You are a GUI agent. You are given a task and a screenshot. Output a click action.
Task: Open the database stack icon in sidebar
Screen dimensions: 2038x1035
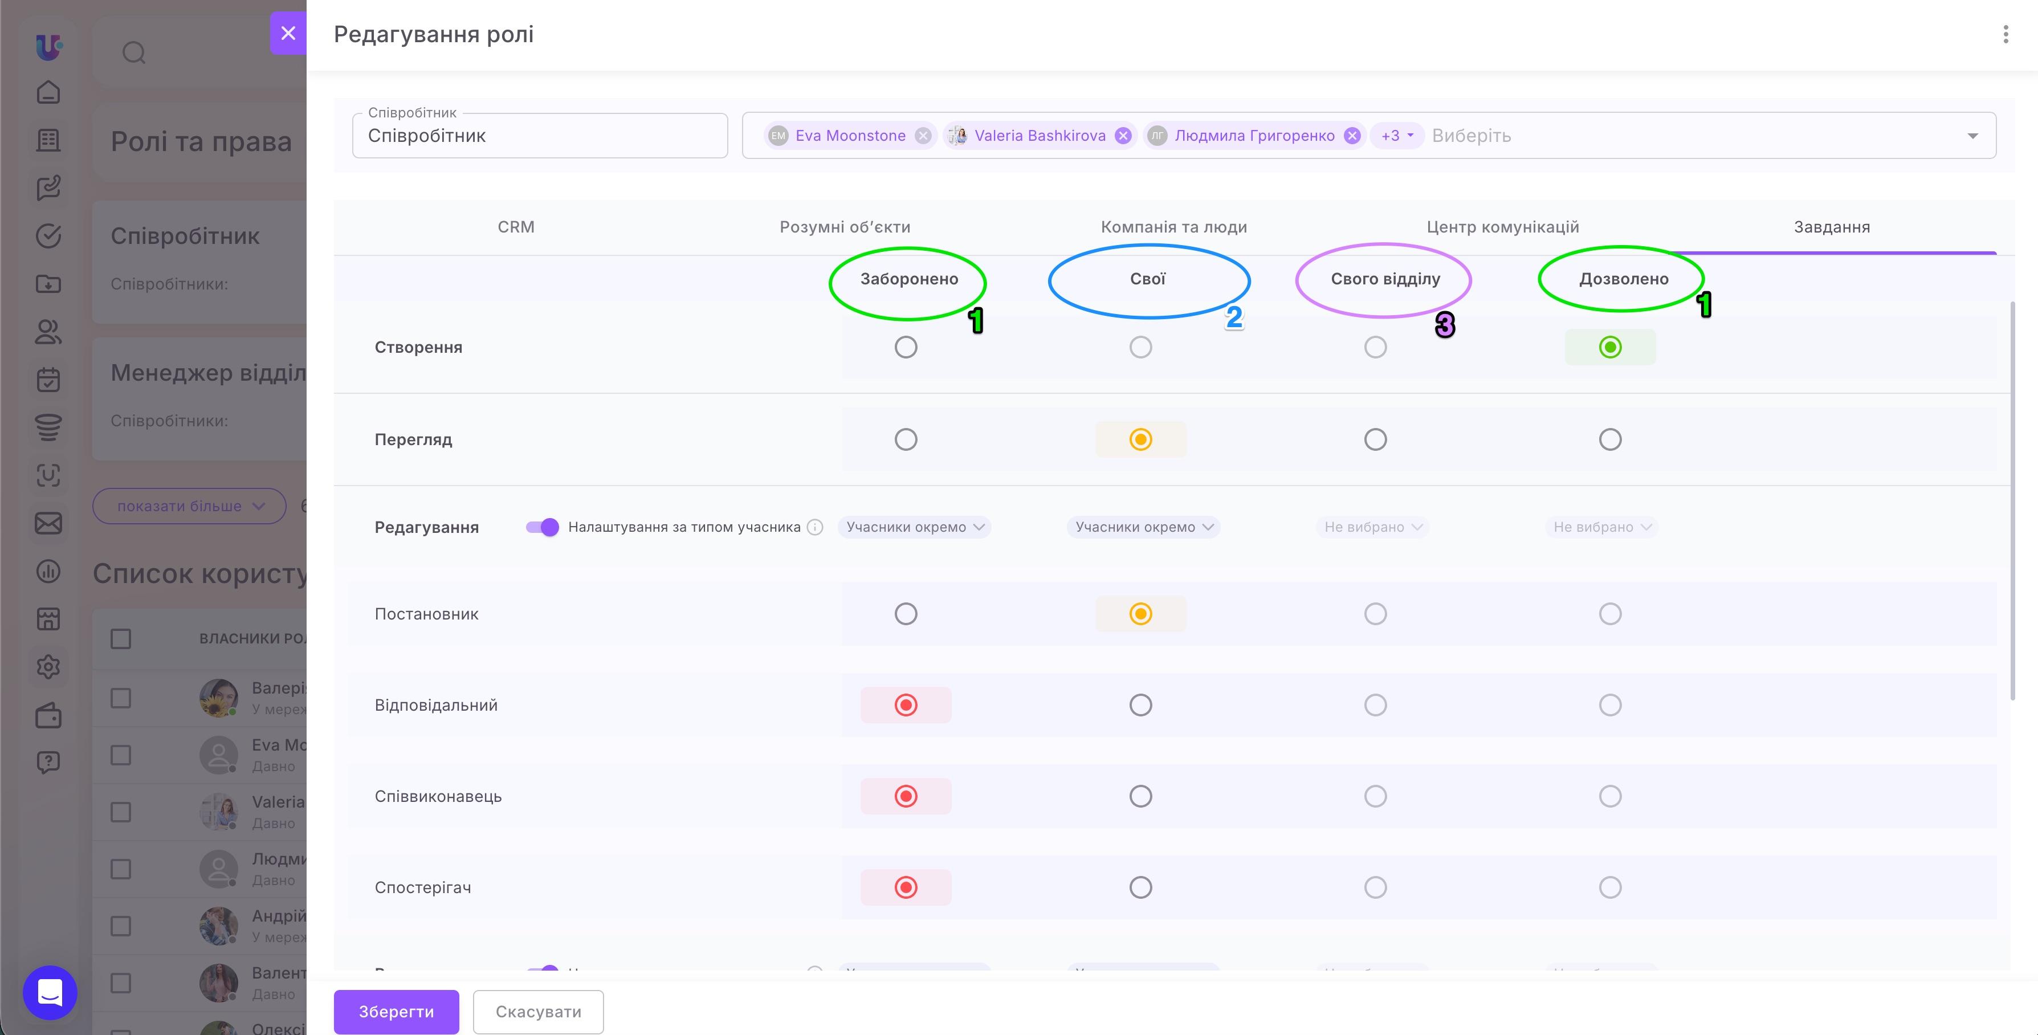(x=48, y=427)
